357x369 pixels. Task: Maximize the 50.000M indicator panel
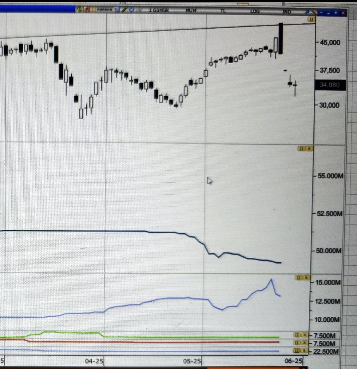[x=302, y=149]
